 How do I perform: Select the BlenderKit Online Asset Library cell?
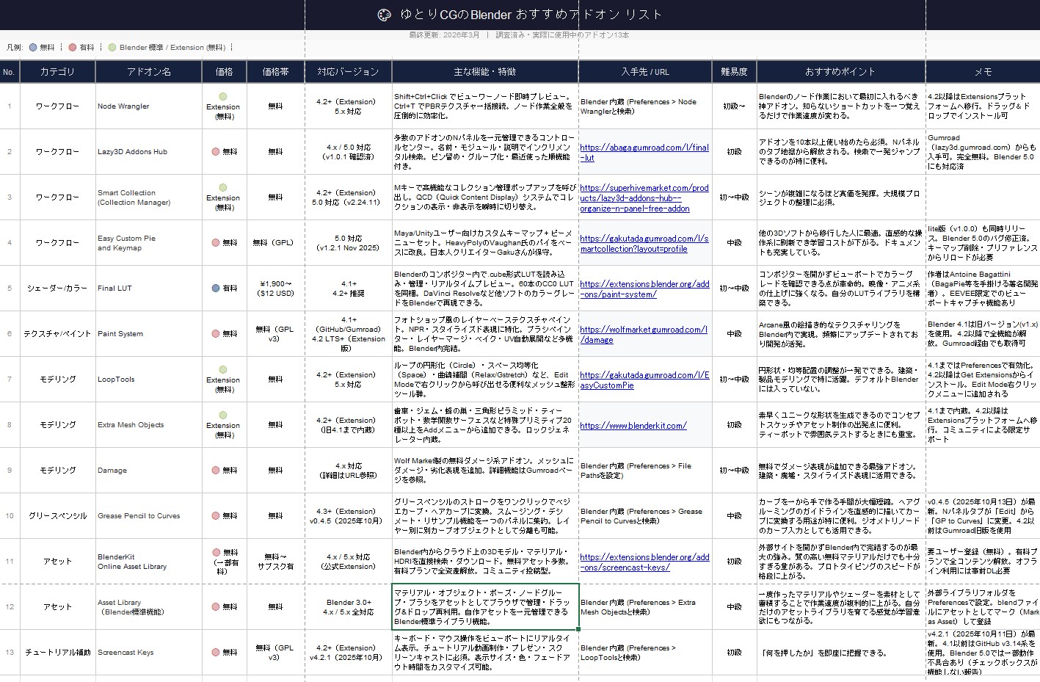[149, 562]
